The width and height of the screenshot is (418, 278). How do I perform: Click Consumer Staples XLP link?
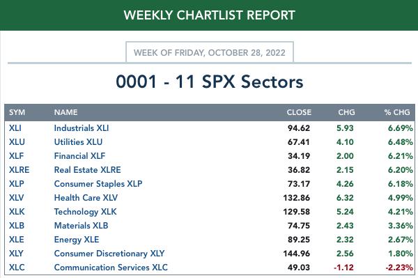[x=98, y=184]
